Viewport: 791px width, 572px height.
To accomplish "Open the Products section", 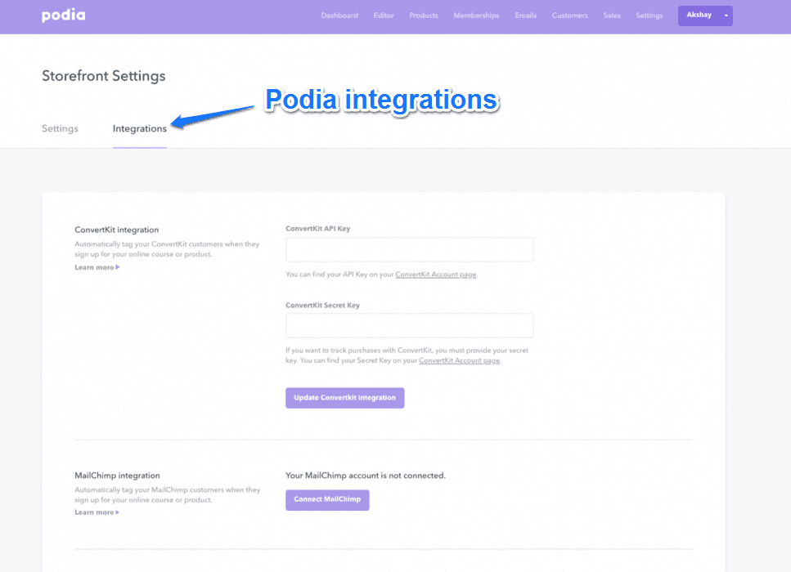I will coord(424,16).
